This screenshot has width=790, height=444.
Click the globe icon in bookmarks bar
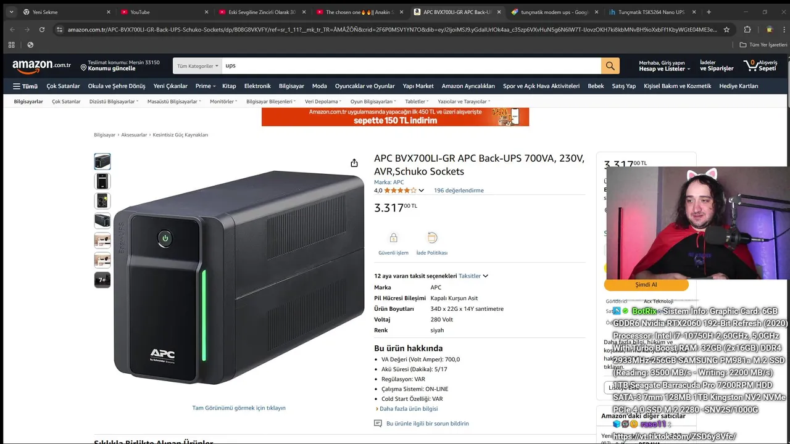(x=30, y=44)
